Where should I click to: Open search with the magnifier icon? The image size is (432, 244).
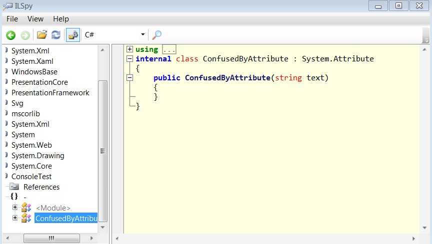point(157,35)
